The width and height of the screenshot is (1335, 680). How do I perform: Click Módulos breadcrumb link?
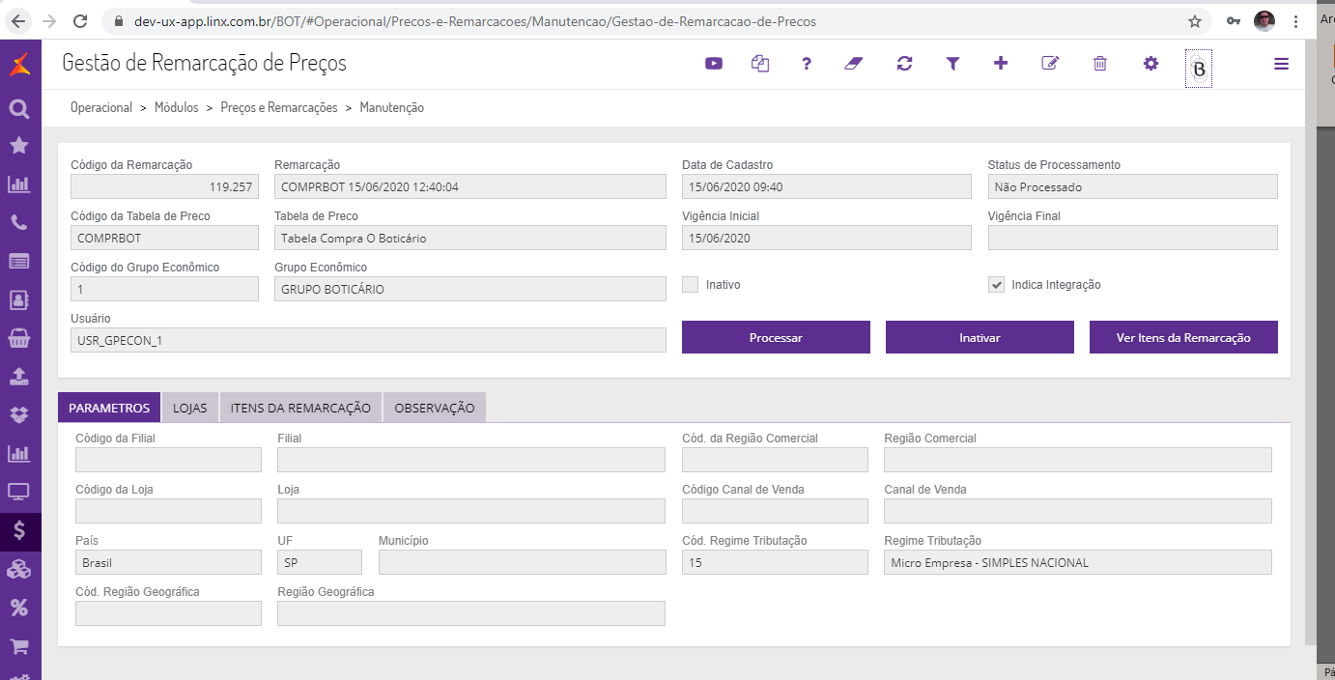[177, 108]
